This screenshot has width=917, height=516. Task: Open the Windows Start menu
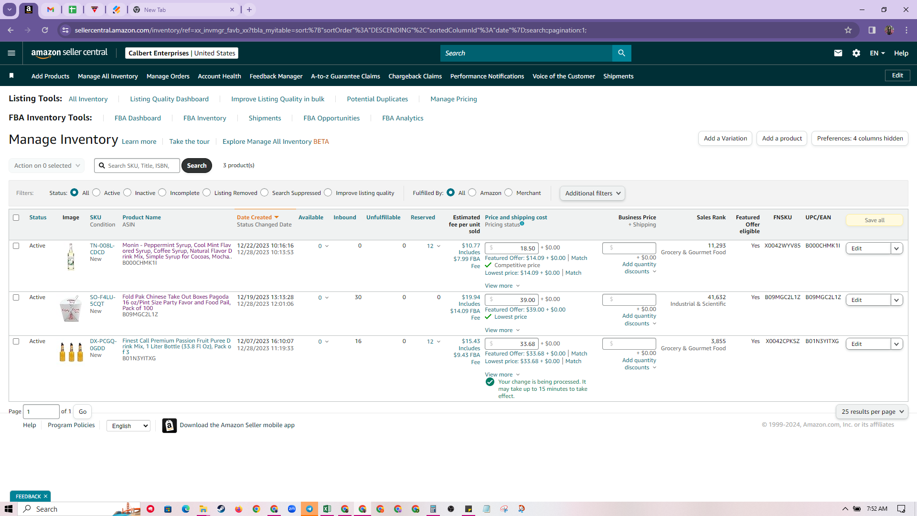point(9,509)
